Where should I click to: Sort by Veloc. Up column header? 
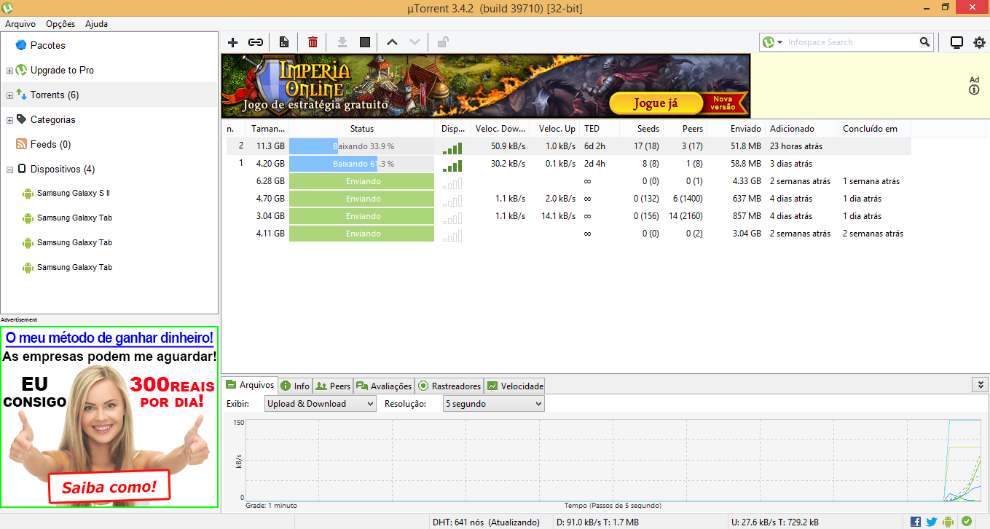pos(554,129)
